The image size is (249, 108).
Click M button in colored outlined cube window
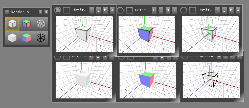pos(168,10)
